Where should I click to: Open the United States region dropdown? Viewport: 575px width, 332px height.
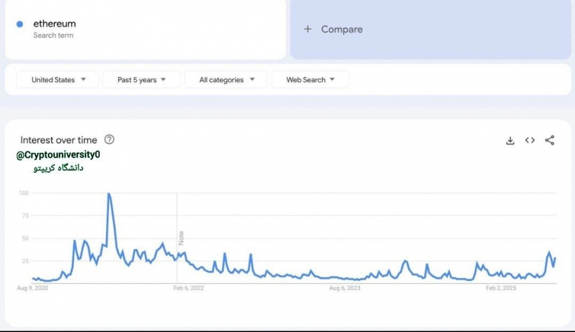(58, 80)
